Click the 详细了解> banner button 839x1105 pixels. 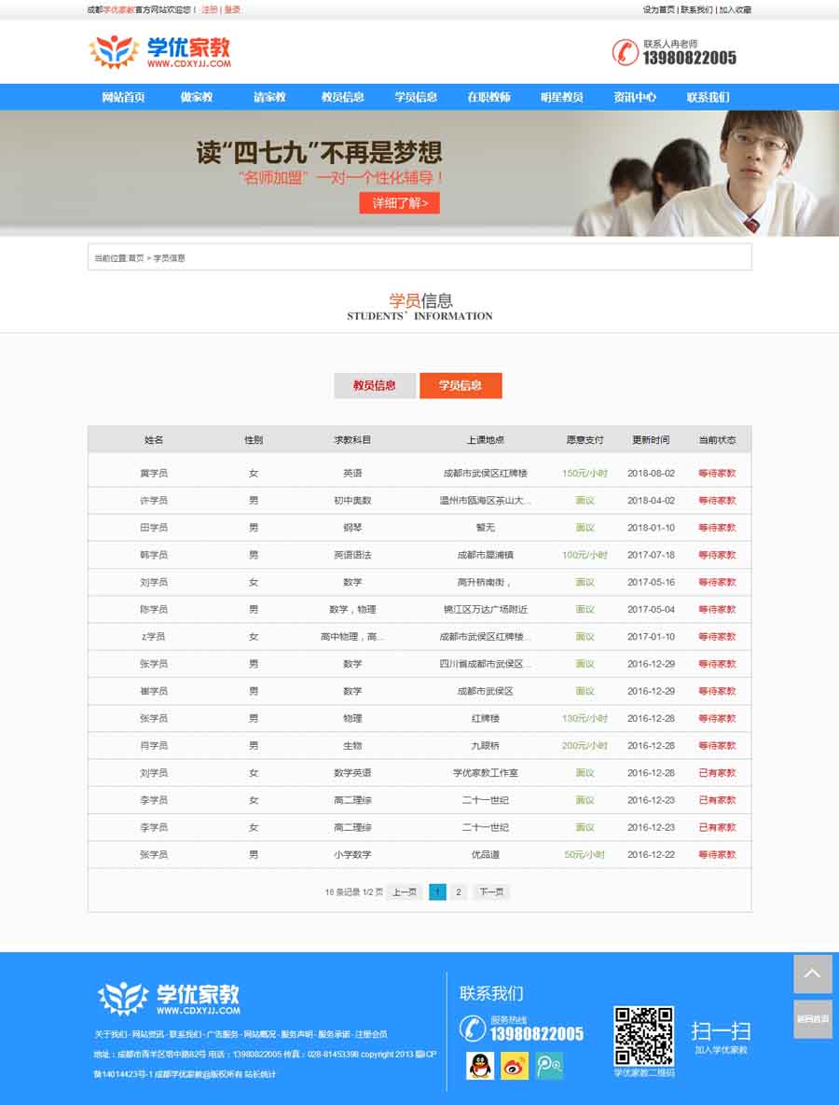399,203
